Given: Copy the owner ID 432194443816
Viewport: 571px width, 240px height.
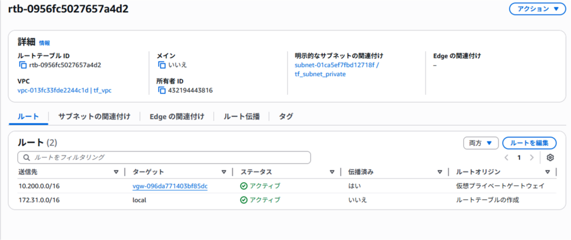Looking at the screenshot, I should pos(161,90).
